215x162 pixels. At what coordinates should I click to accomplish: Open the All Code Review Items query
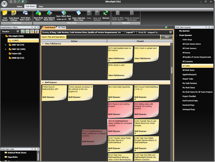[192, 44]
